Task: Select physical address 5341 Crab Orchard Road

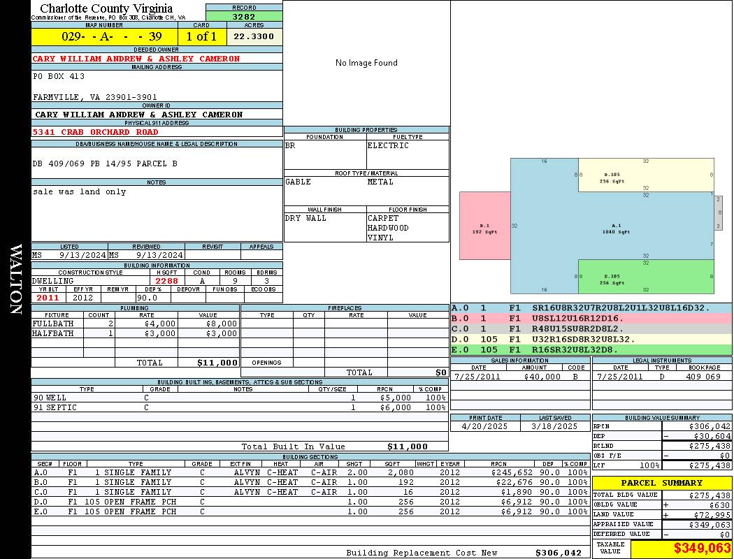Action: pos(96,132)
